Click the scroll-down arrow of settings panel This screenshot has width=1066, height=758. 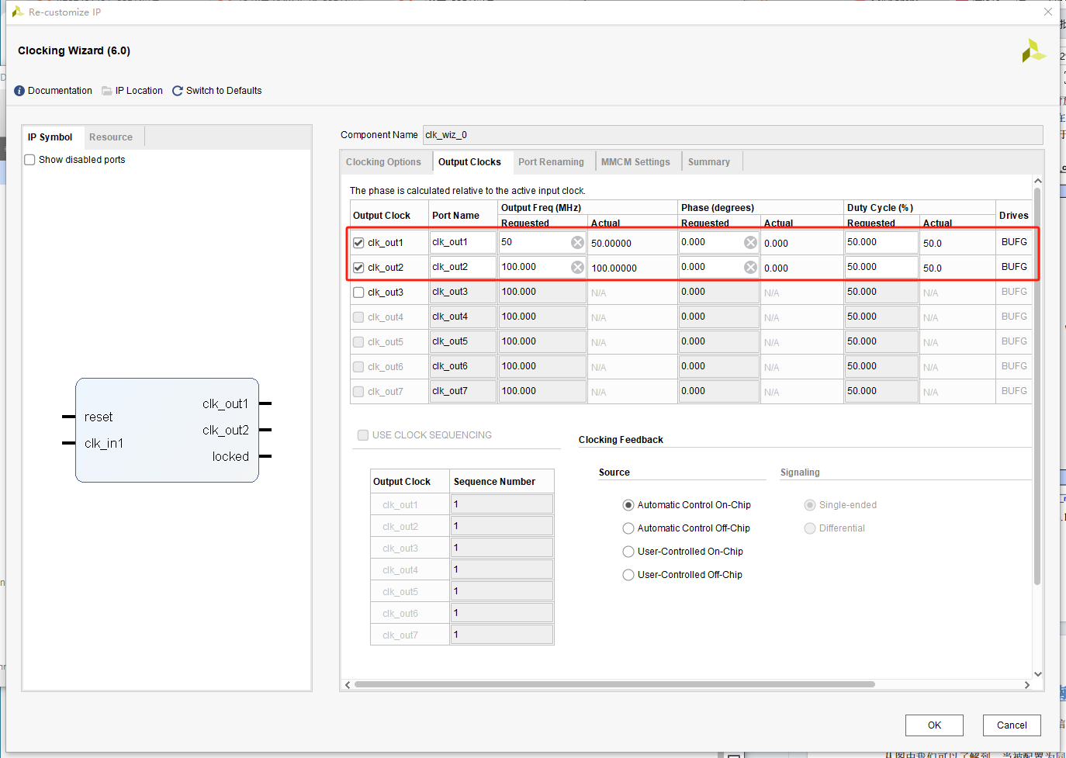[1038, 674]
